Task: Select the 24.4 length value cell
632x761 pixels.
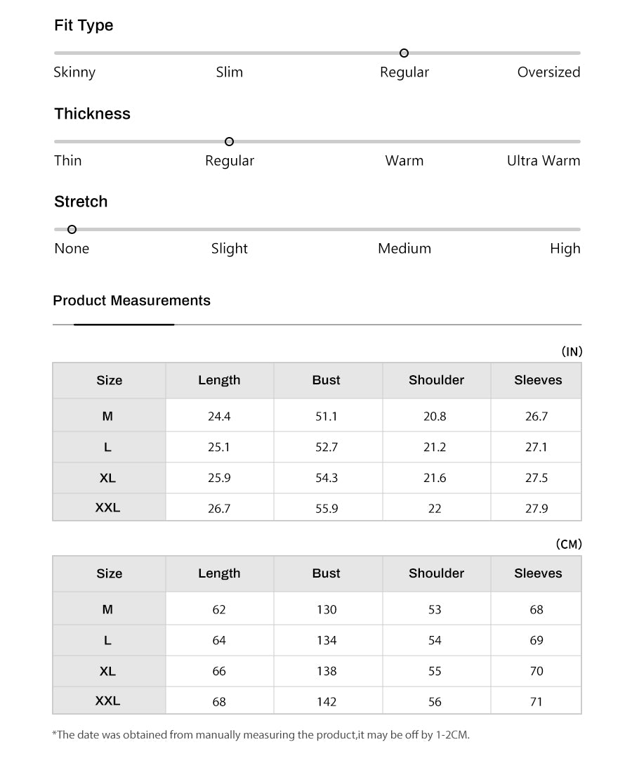Action: [x=219, y=417]
